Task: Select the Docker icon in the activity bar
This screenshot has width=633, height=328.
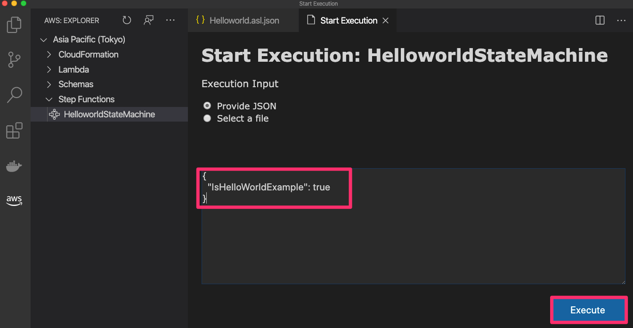Action: coord(14,166)
